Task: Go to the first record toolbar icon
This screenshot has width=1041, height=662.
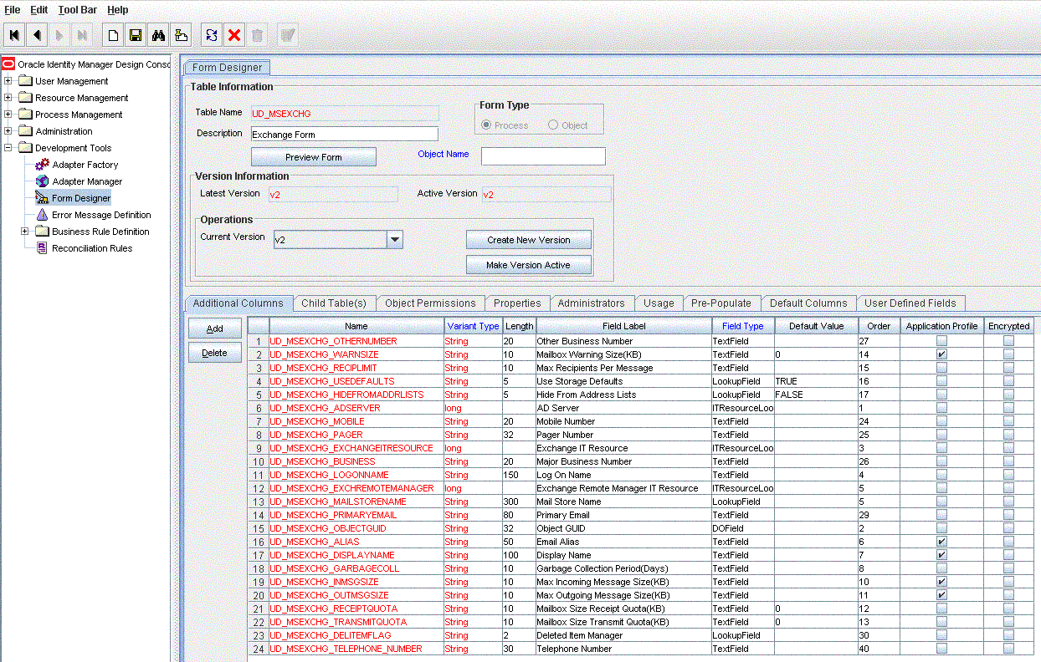Action: tap(14, 35)
